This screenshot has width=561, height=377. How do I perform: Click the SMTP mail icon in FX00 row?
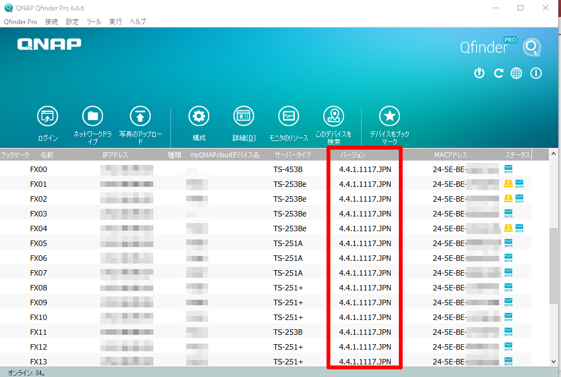pos(508,169)
